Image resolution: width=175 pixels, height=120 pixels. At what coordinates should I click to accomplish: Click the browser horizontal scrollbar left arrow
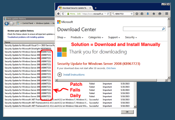(56, 80)
